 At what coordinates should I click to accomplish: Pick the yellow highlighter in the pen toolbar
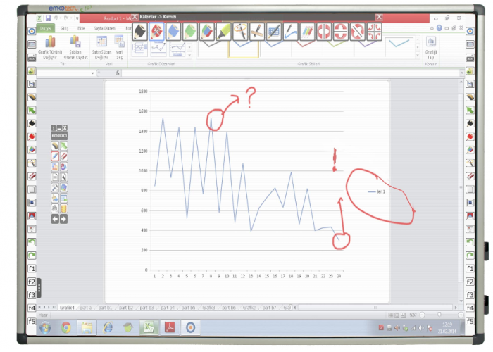(x=224, y=31)
